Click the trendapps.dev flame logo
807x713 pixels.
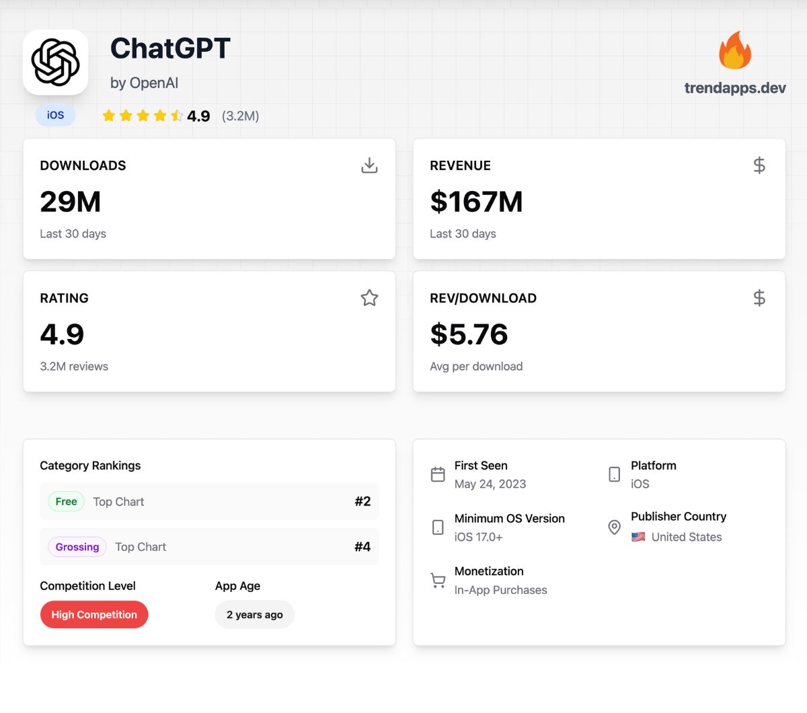(734, 50)
